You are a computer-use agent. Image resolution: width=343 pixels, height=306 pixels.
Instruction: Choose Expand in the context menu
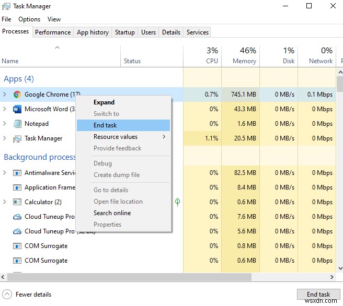(123, 102)
